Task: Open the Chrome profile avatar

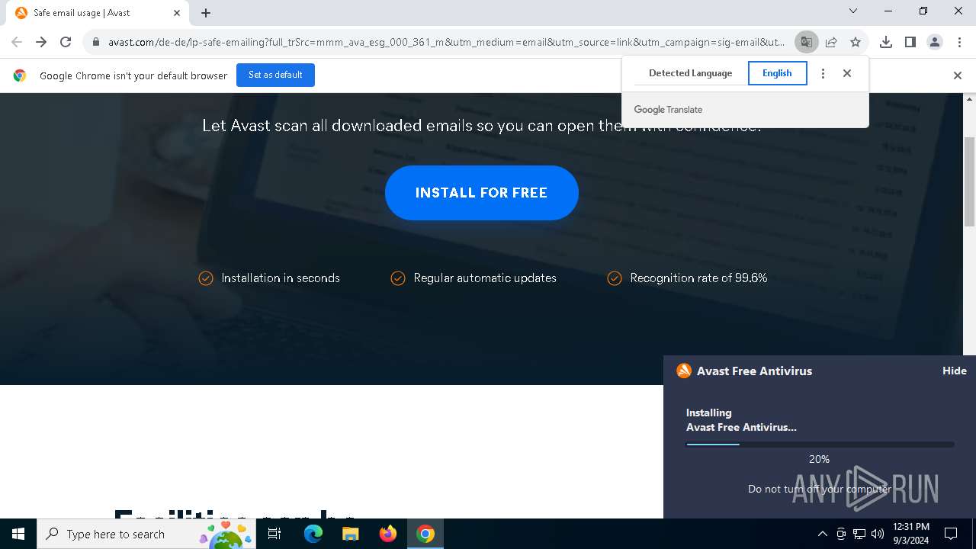Action: pyautogui.click(x=935, y=42)
